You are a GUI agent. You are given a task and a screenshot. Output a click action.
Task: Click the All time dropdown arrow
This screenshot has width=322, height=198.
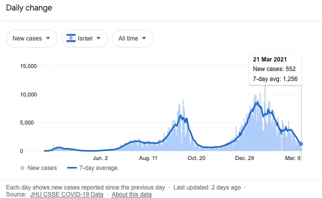(x=144, y=38)
